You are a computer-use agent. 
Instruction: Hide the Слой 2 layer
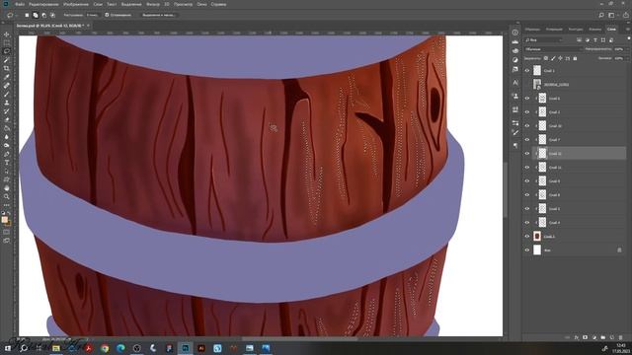(x=527, y=111)
